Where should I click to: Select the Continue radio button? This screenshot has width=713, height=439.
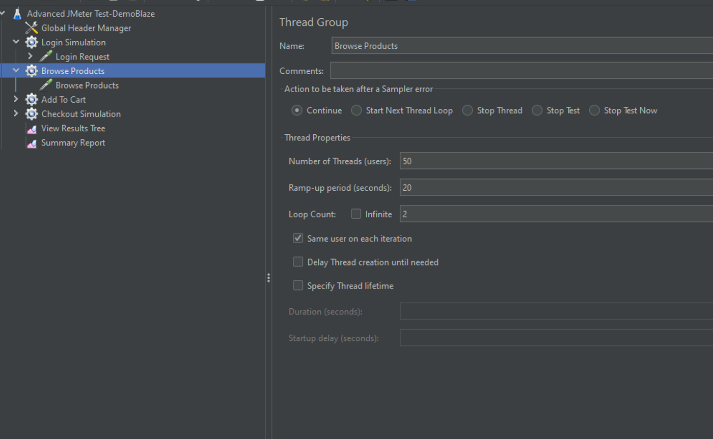[x=297, y=110]
